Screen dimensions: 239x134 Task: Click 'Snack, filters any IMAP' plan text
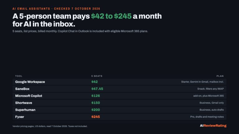pyautogui.click(x=210, y=89)
